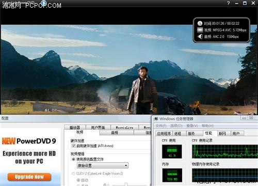Click the clock icon in playback info overlay
The width and height of the screenshot is (258, 186).
tap(200, 23)
